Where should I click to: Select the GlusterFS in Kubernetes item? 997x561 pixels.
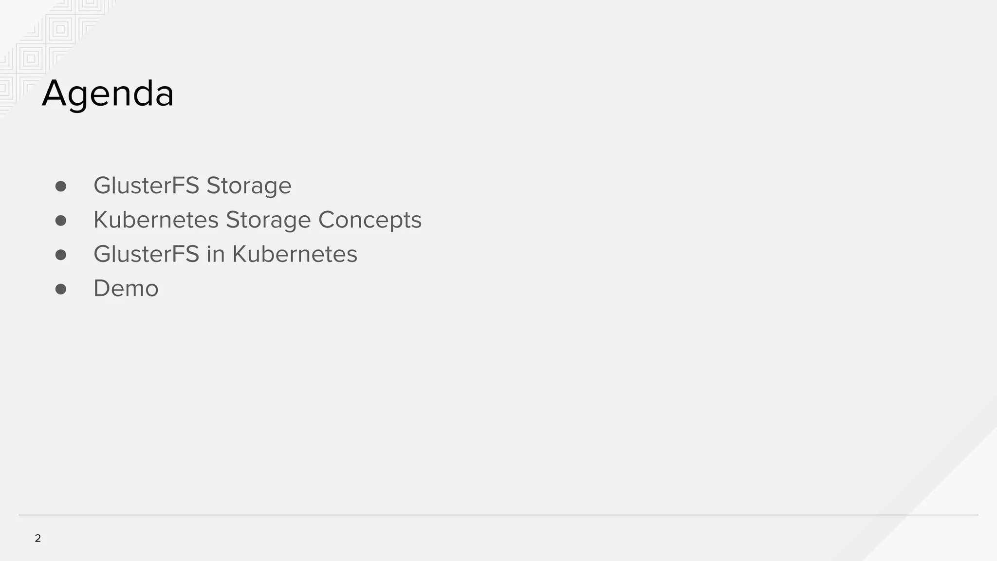225,254
